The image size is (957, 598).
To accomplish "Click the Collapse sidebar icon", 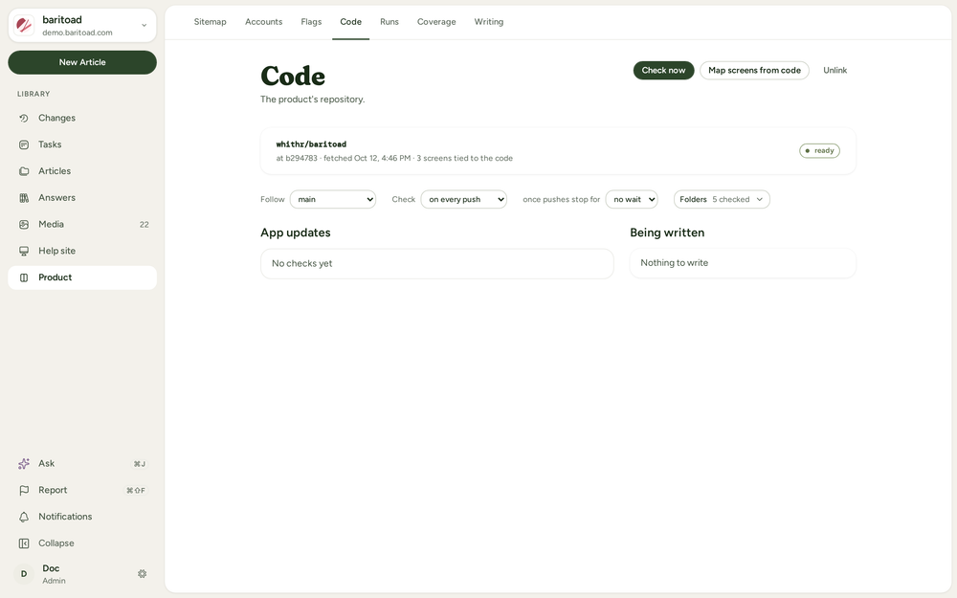I will tap(24, 543).
